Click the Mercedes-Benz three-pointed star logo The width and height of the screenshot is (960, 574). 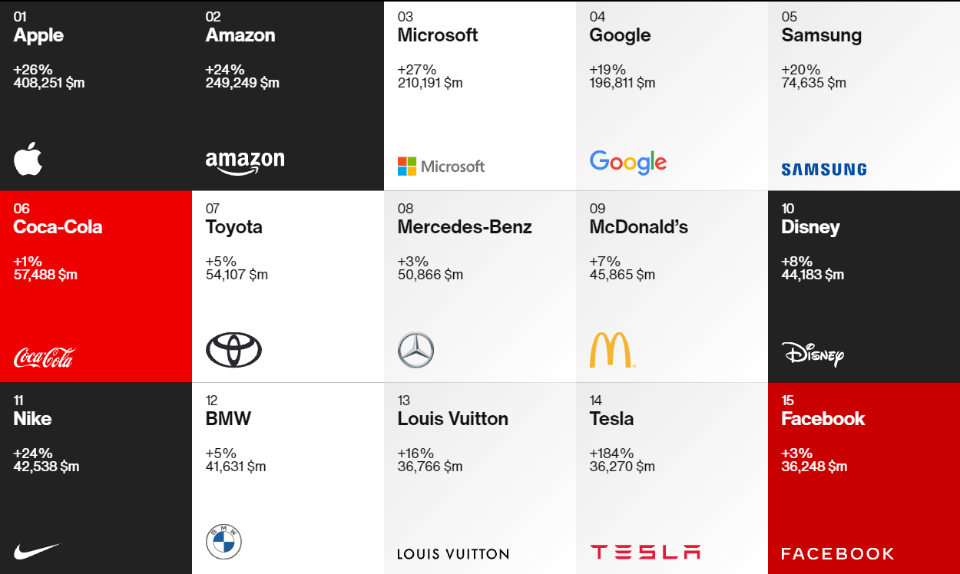click(415, 351)
